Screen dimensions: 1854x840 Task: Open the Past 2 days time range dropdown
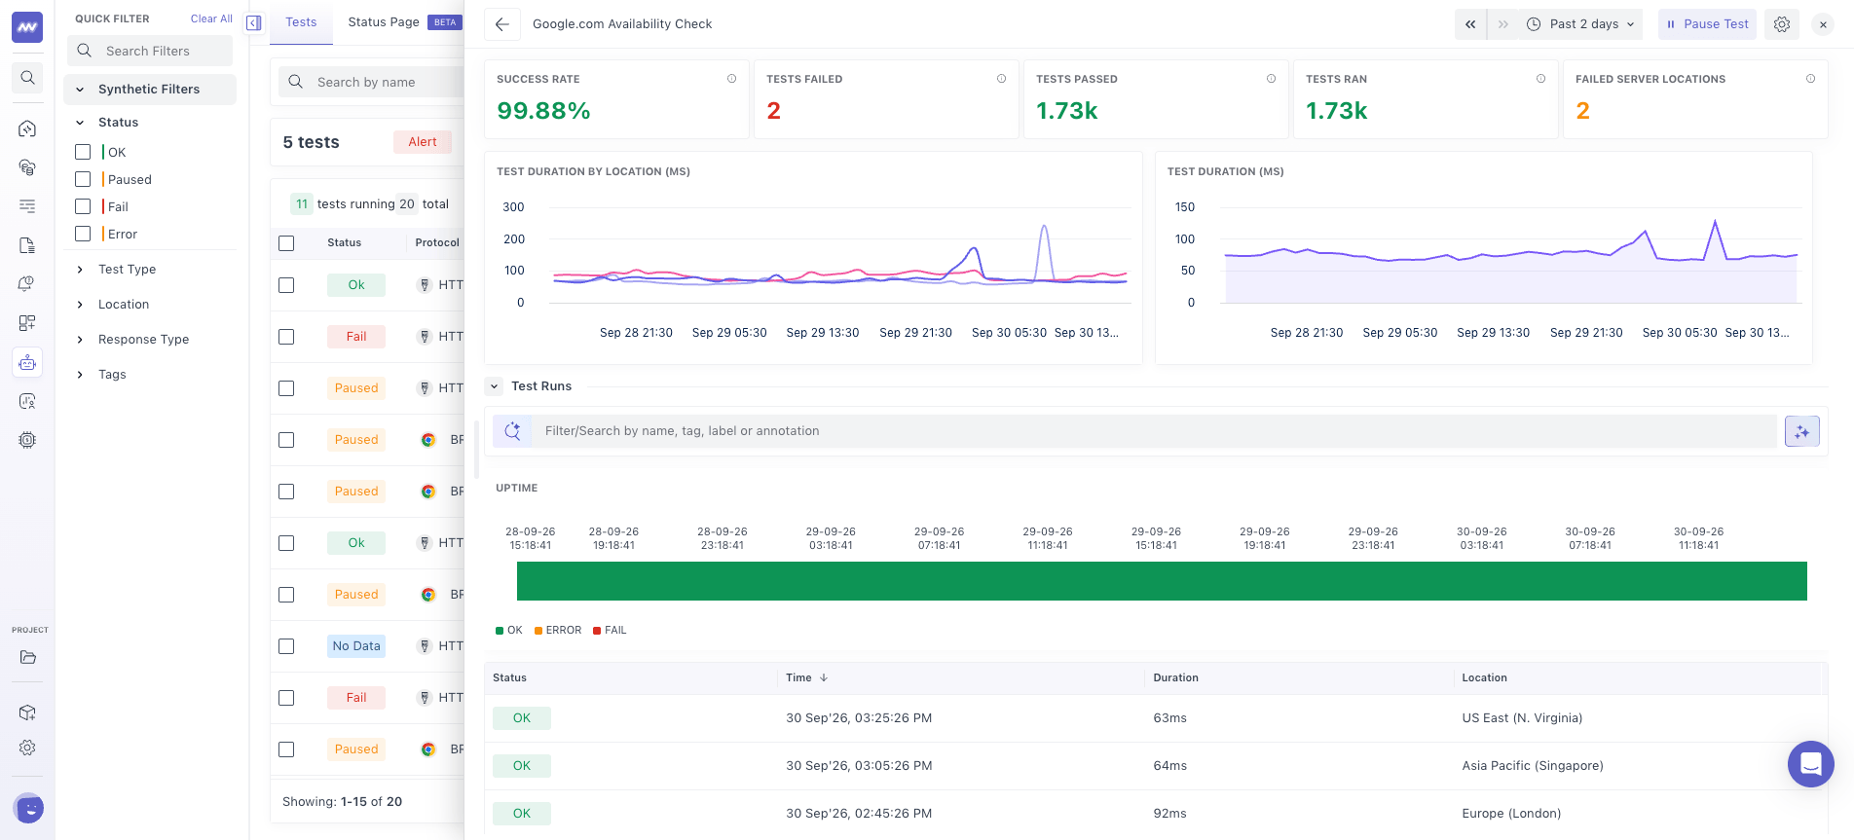(x=1579, y=24)
